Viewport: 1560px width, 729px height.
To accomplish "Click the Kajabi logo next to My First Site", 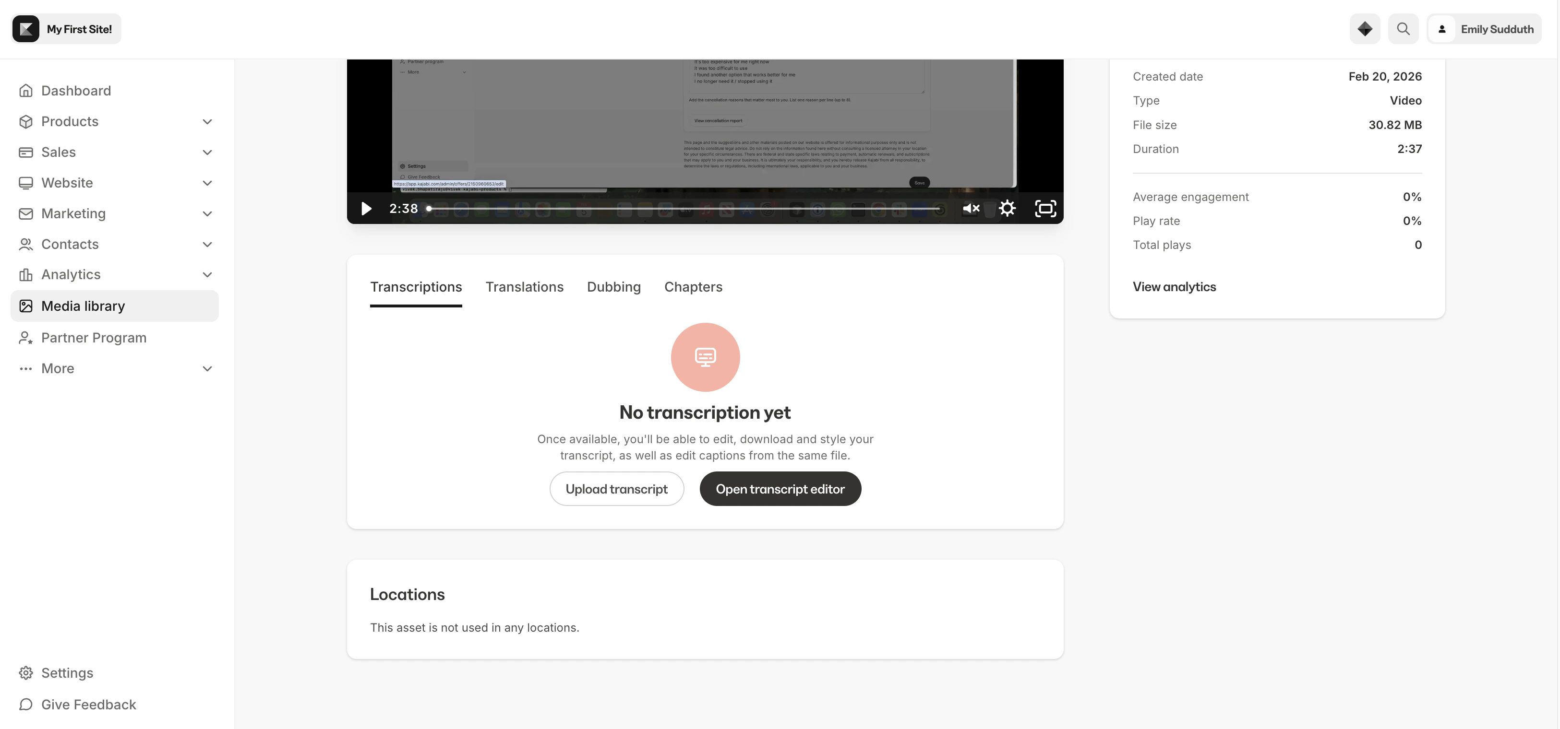I will (x=25, y=28).
